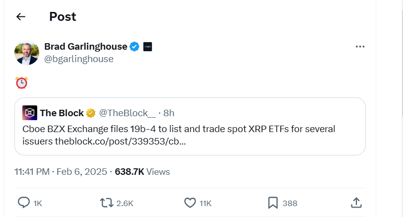Open The Block account name
The image size is (403, 217).
62,113
